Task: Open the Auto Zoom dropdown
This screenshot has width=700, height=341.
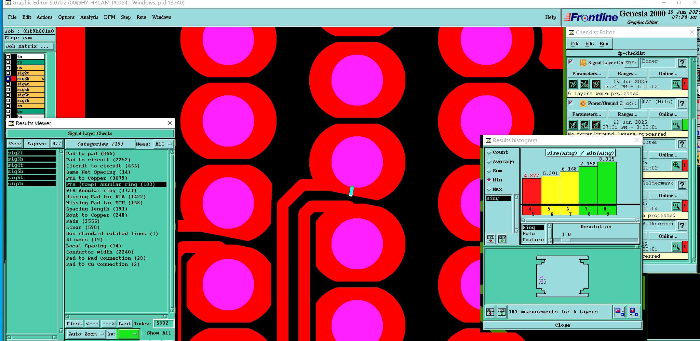Action: [86, 334]
